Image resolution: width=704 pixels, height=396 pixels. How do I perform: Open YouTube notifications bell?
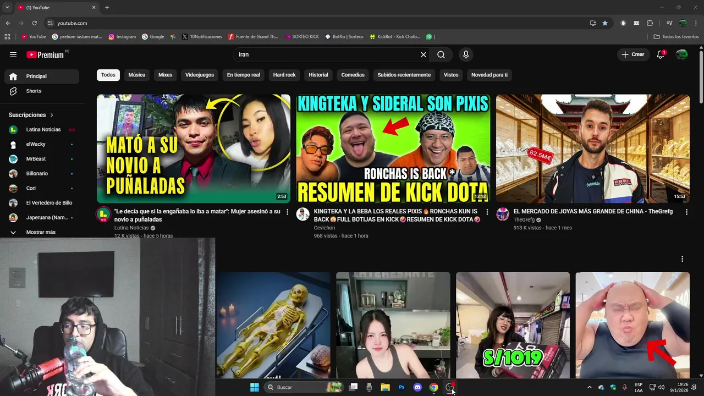(x=661, y=54)
